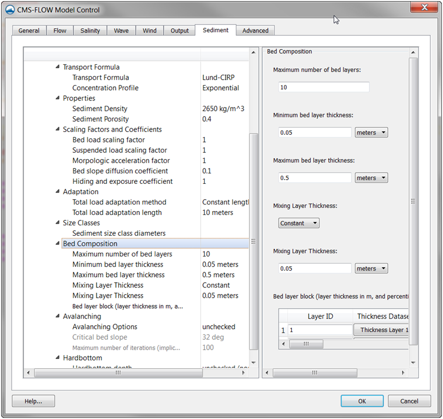Viewport: 443px width, 419px height.
Task: Click the OK button
Action: pos(362,401)
